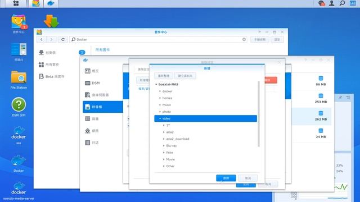The width and height of the screenshot is (360, 202).
Task: Open the Download Station desktop icon
Action: 51,21
